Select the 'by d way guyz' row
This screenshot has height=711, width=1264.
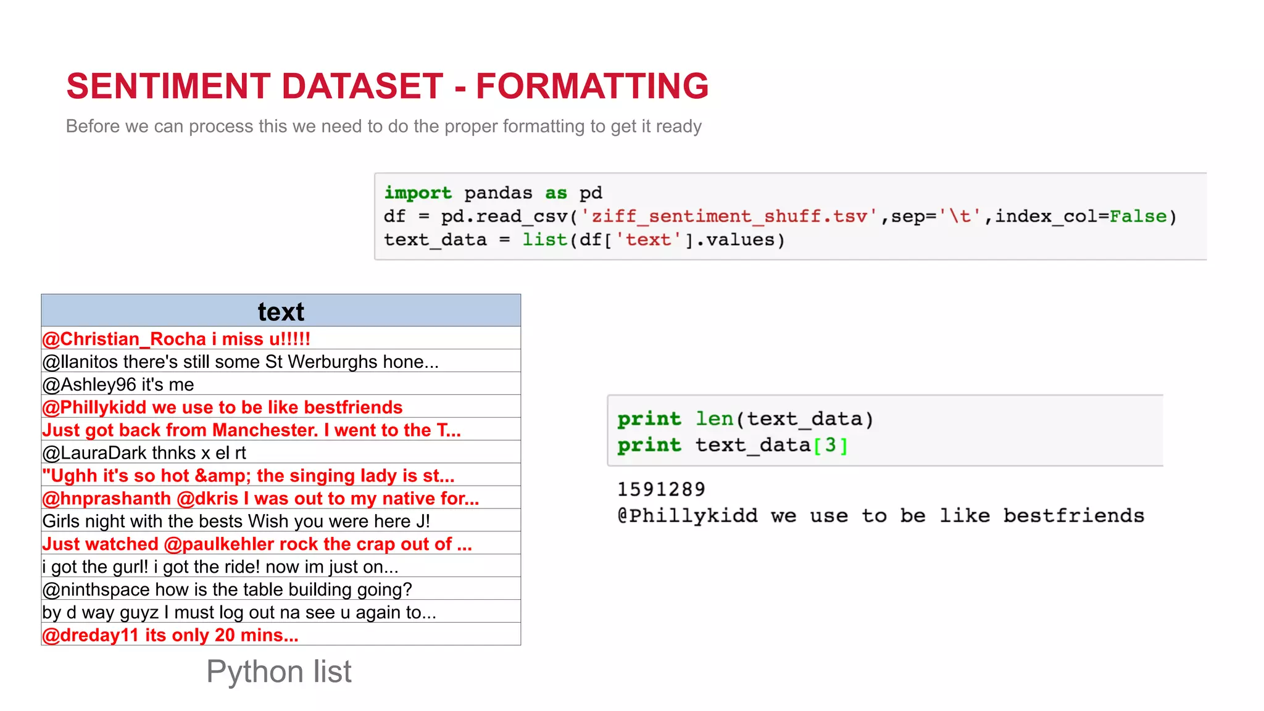[281, 612]
